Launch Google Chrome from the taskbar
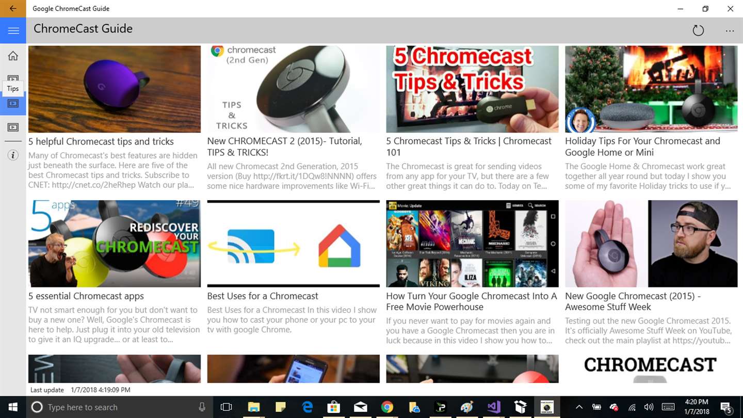Viewport: 743px width, 418px height. [x=387, y=407]
